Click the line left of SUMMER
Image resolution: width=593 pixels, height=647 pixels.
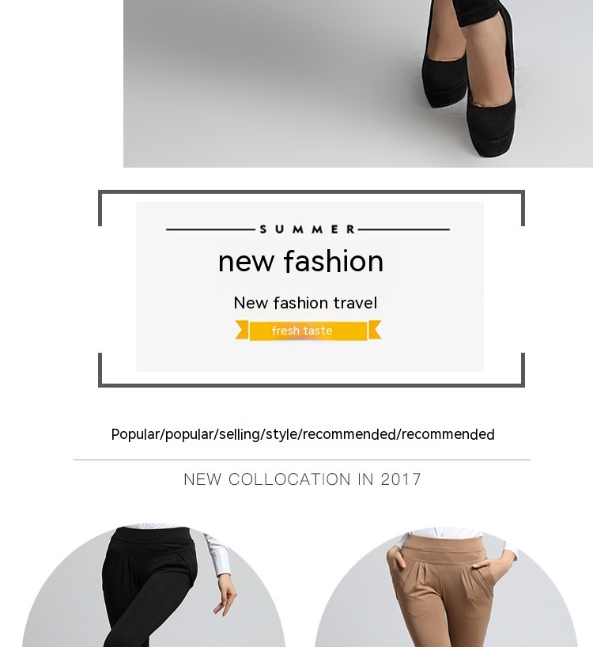[211, 230]
